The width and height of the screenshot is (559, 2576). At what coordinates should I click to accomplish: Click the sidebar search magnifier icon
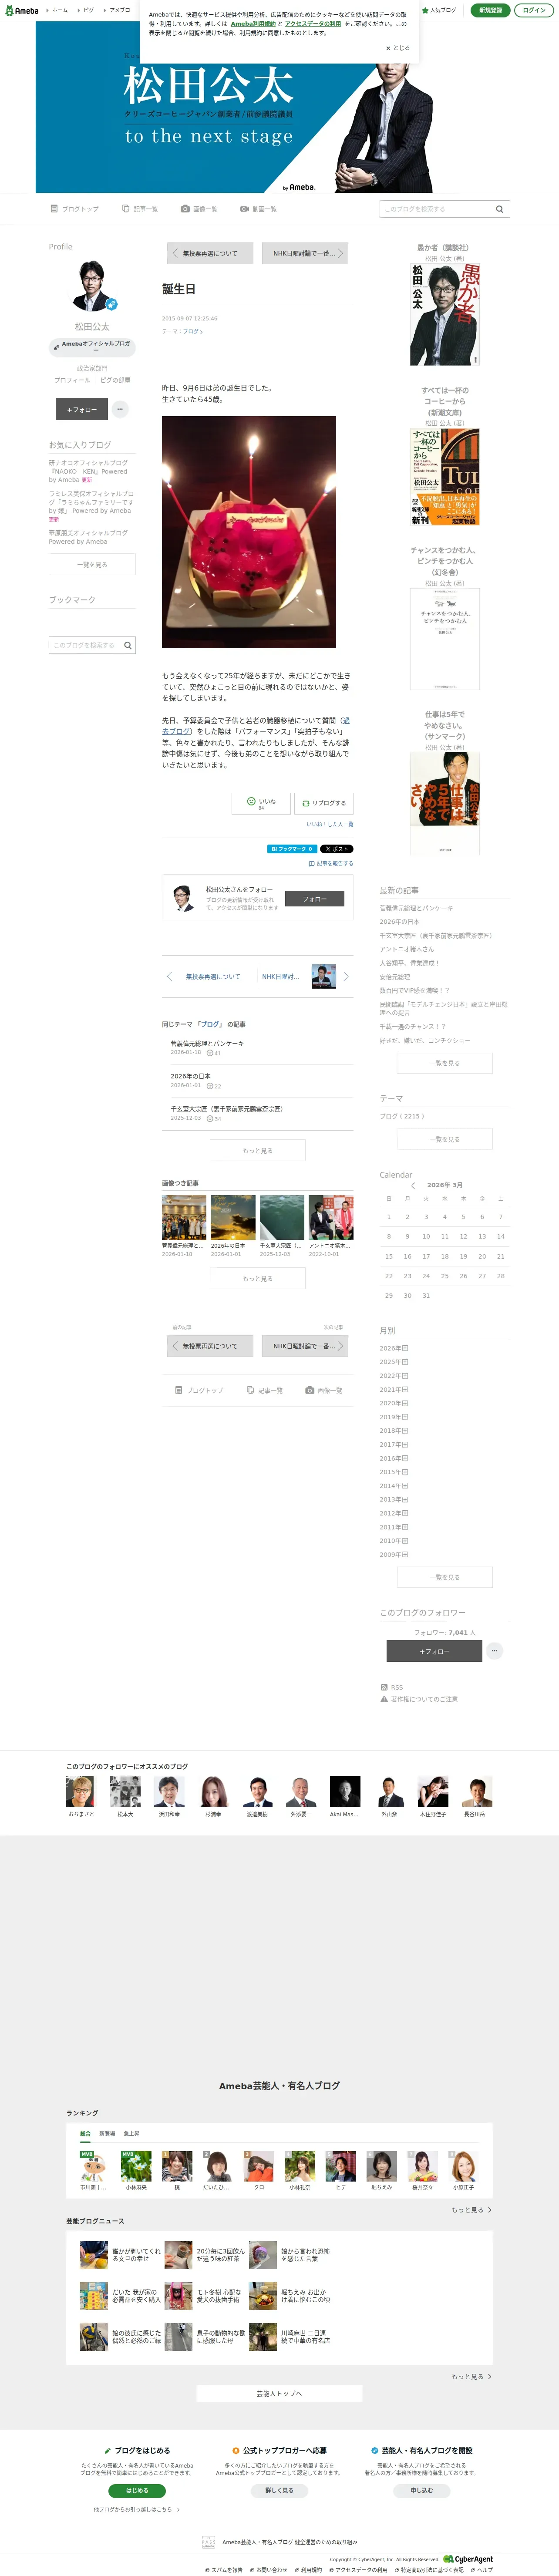(x=128, y=645)
